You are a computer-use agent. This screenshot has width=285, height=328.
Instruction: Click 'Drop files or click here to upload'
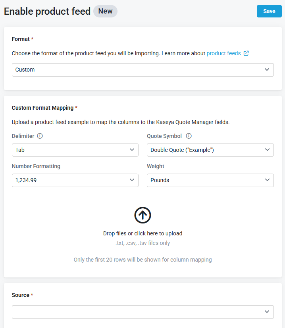[x=142, y=233]
